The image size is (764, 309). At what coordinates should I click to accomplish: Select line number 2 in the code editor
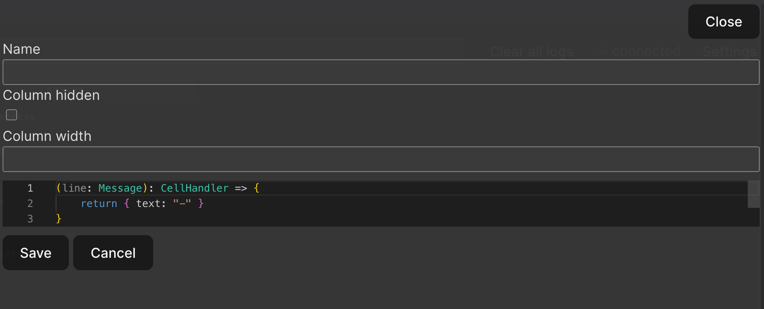tap(30, 204)
